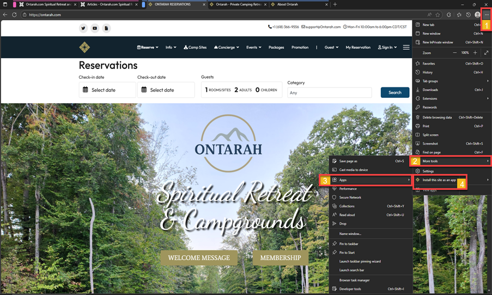Image resolution: width=492 pixels, height=295 pixels.
Task: Choose Screenshot from the menu
Action: tap(452, 143)
